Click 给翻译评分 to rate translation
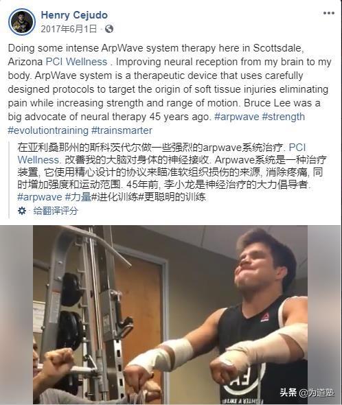This screenshot has width=342, height=405. pyautogui.click(x=56, y=211)
